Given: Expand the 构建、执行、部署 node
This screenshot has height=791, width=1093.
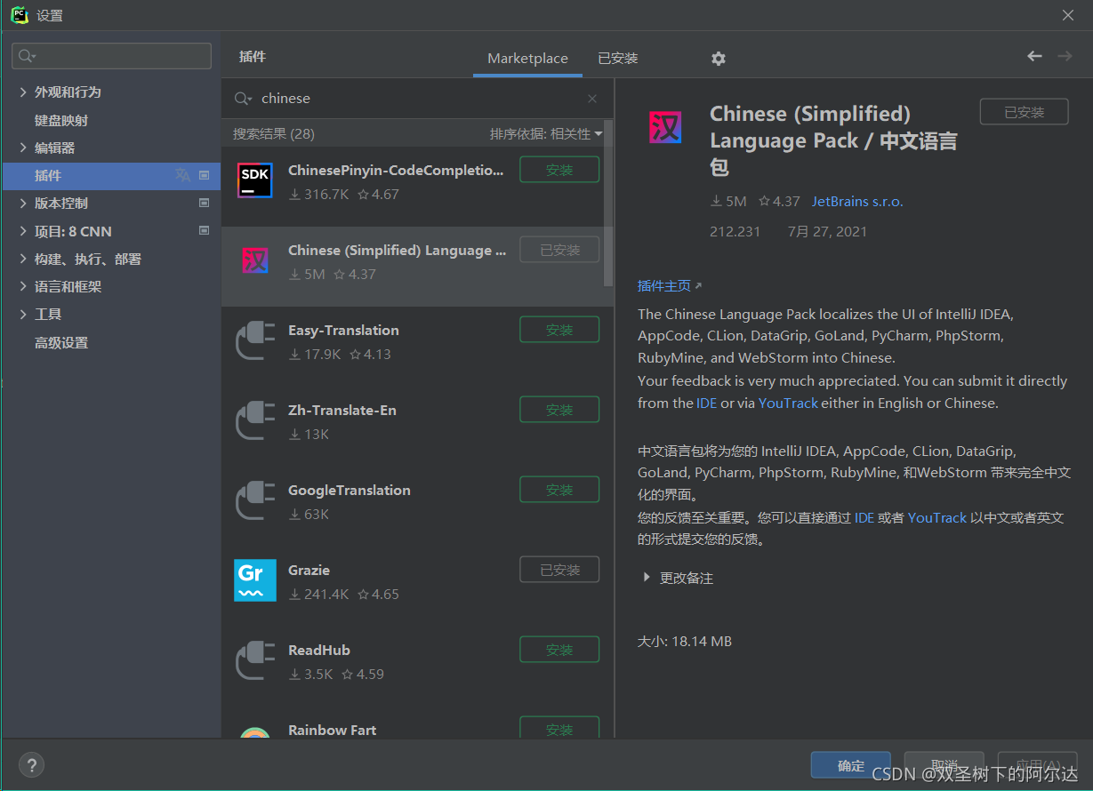Looking at the screenshot, I should point(23,260).
